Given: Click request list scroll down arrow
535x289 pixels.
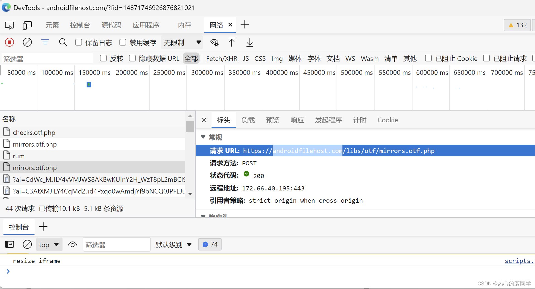Looking at the screenshot, I should (x=190, y=194).
